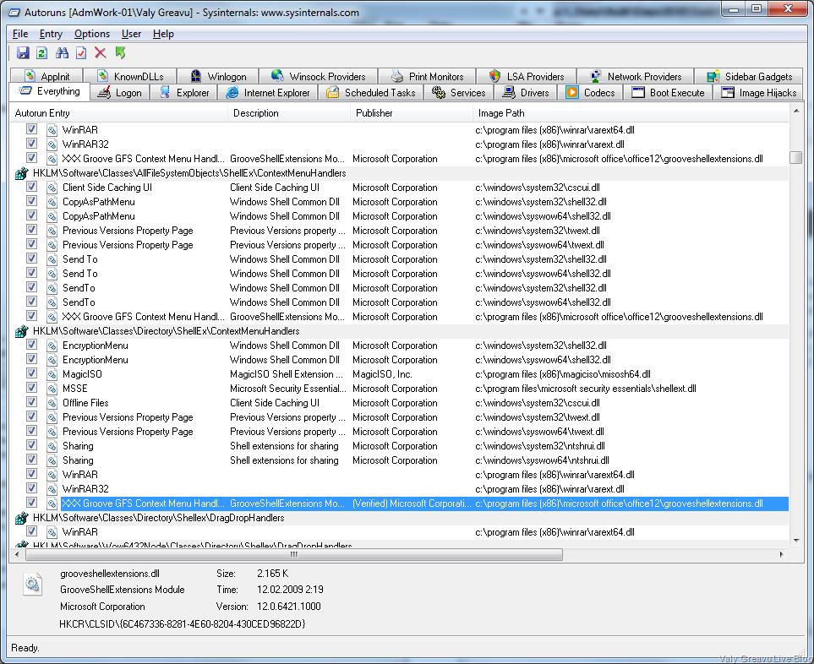Click the red Delete toolbar icon
814x664 pixels.
(x=101, y=53)
